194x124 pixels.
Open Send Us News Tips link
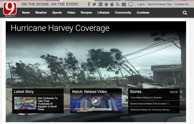[160, 4]
